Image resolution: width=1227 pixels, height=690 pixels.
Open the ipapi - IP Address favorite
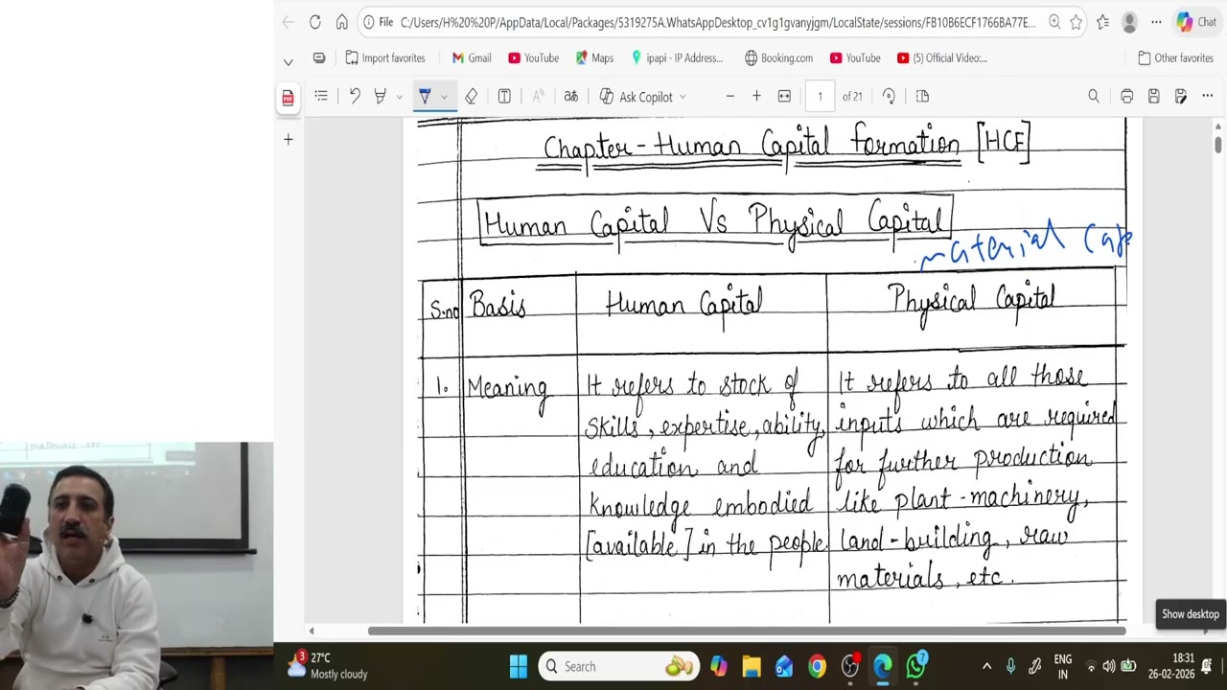(x=676, y=57)
